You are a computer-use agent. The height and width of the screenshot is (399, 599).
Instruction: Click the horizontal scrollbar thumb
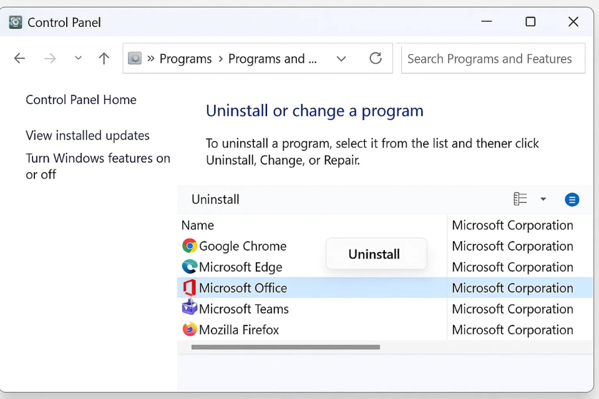coord(285,347)
